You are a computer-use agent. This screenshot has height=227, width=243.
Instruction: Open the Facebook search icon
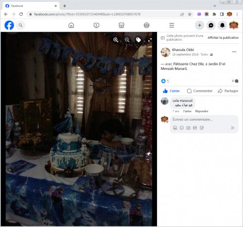coord(20,25)
